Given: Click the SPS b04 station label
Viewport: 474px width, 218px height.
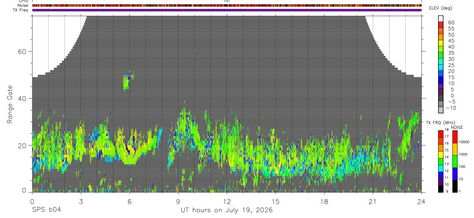Looking at the screenshot, I should [x=46, y=210].
